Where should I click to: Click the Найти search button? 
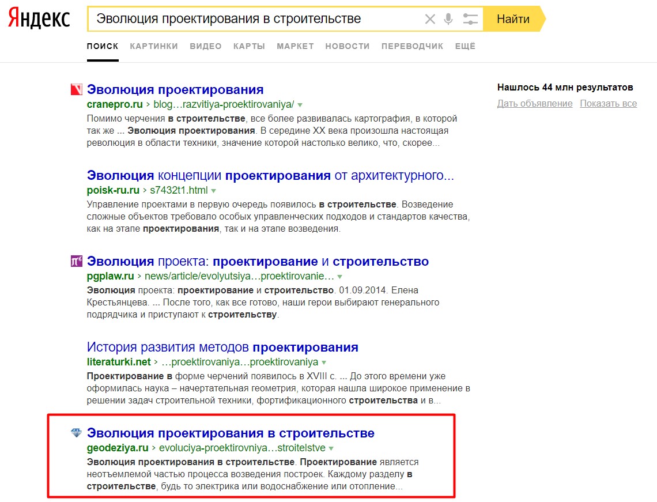tap(513, 19)
